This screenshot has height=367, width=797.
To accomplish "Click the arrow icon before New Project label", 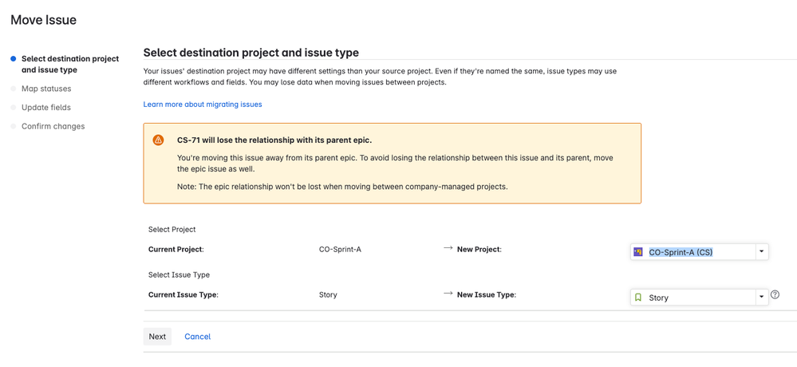I will coord(448,249).
